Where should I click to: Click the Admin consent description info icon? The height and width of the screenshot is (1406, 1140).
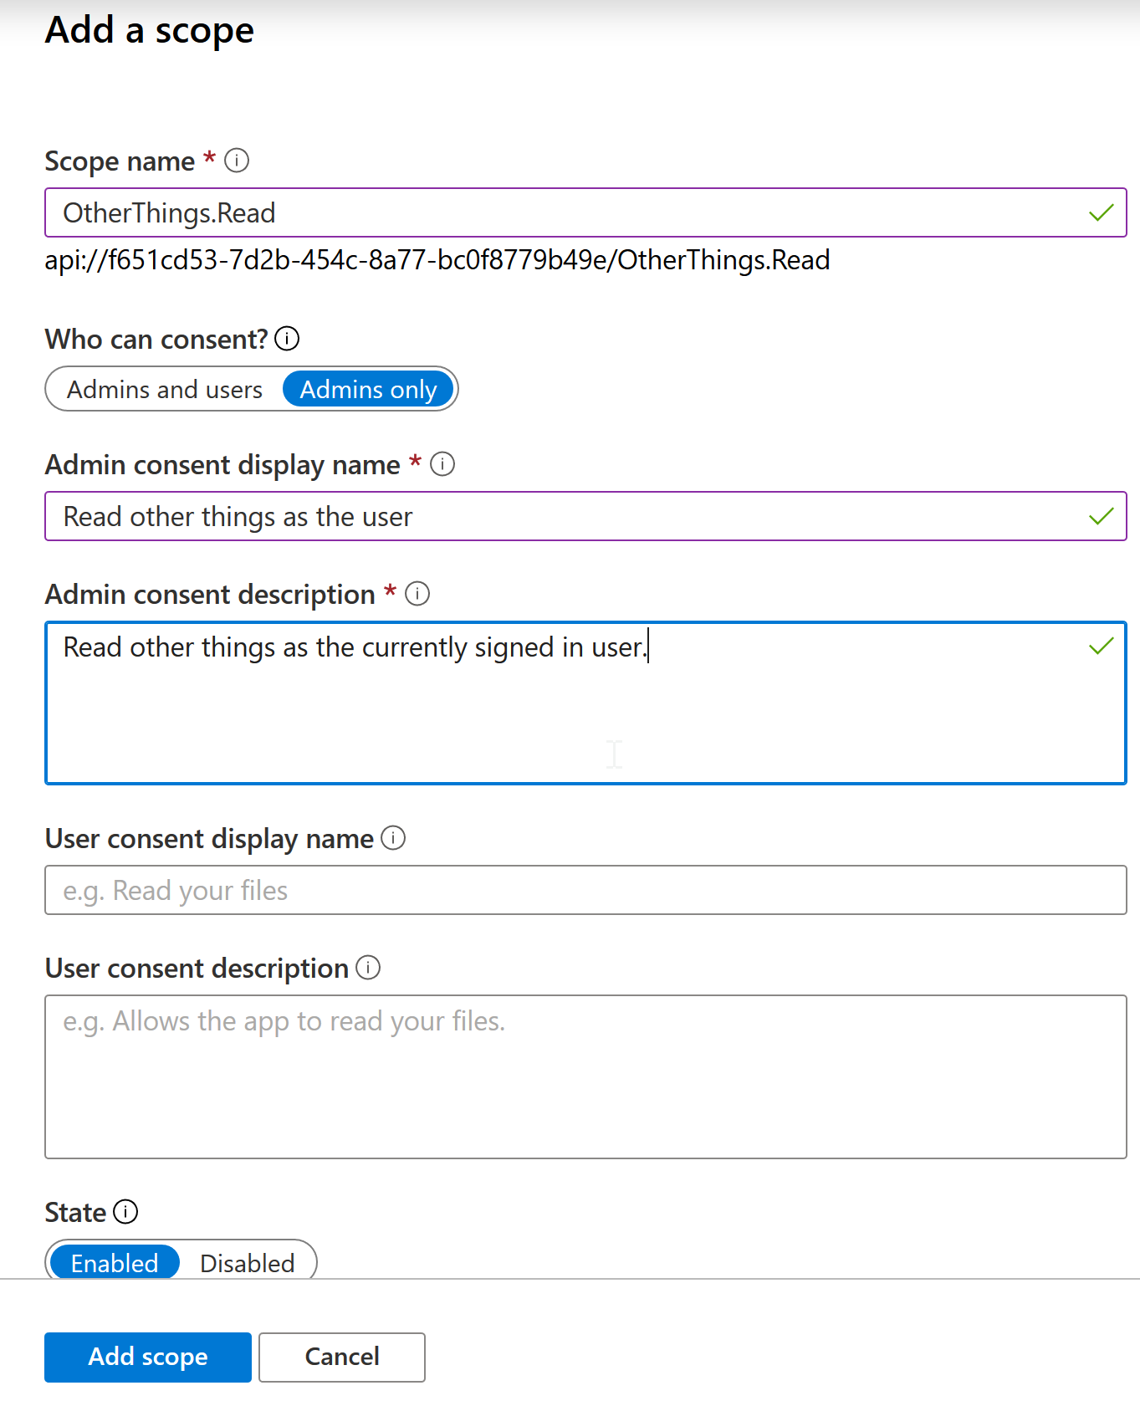(418, 594)
